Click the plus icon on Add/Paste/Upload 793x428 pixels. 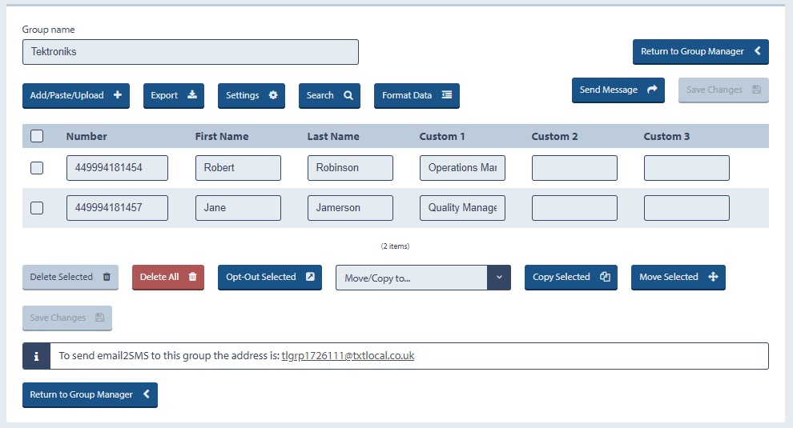click(x=117, y=95)
